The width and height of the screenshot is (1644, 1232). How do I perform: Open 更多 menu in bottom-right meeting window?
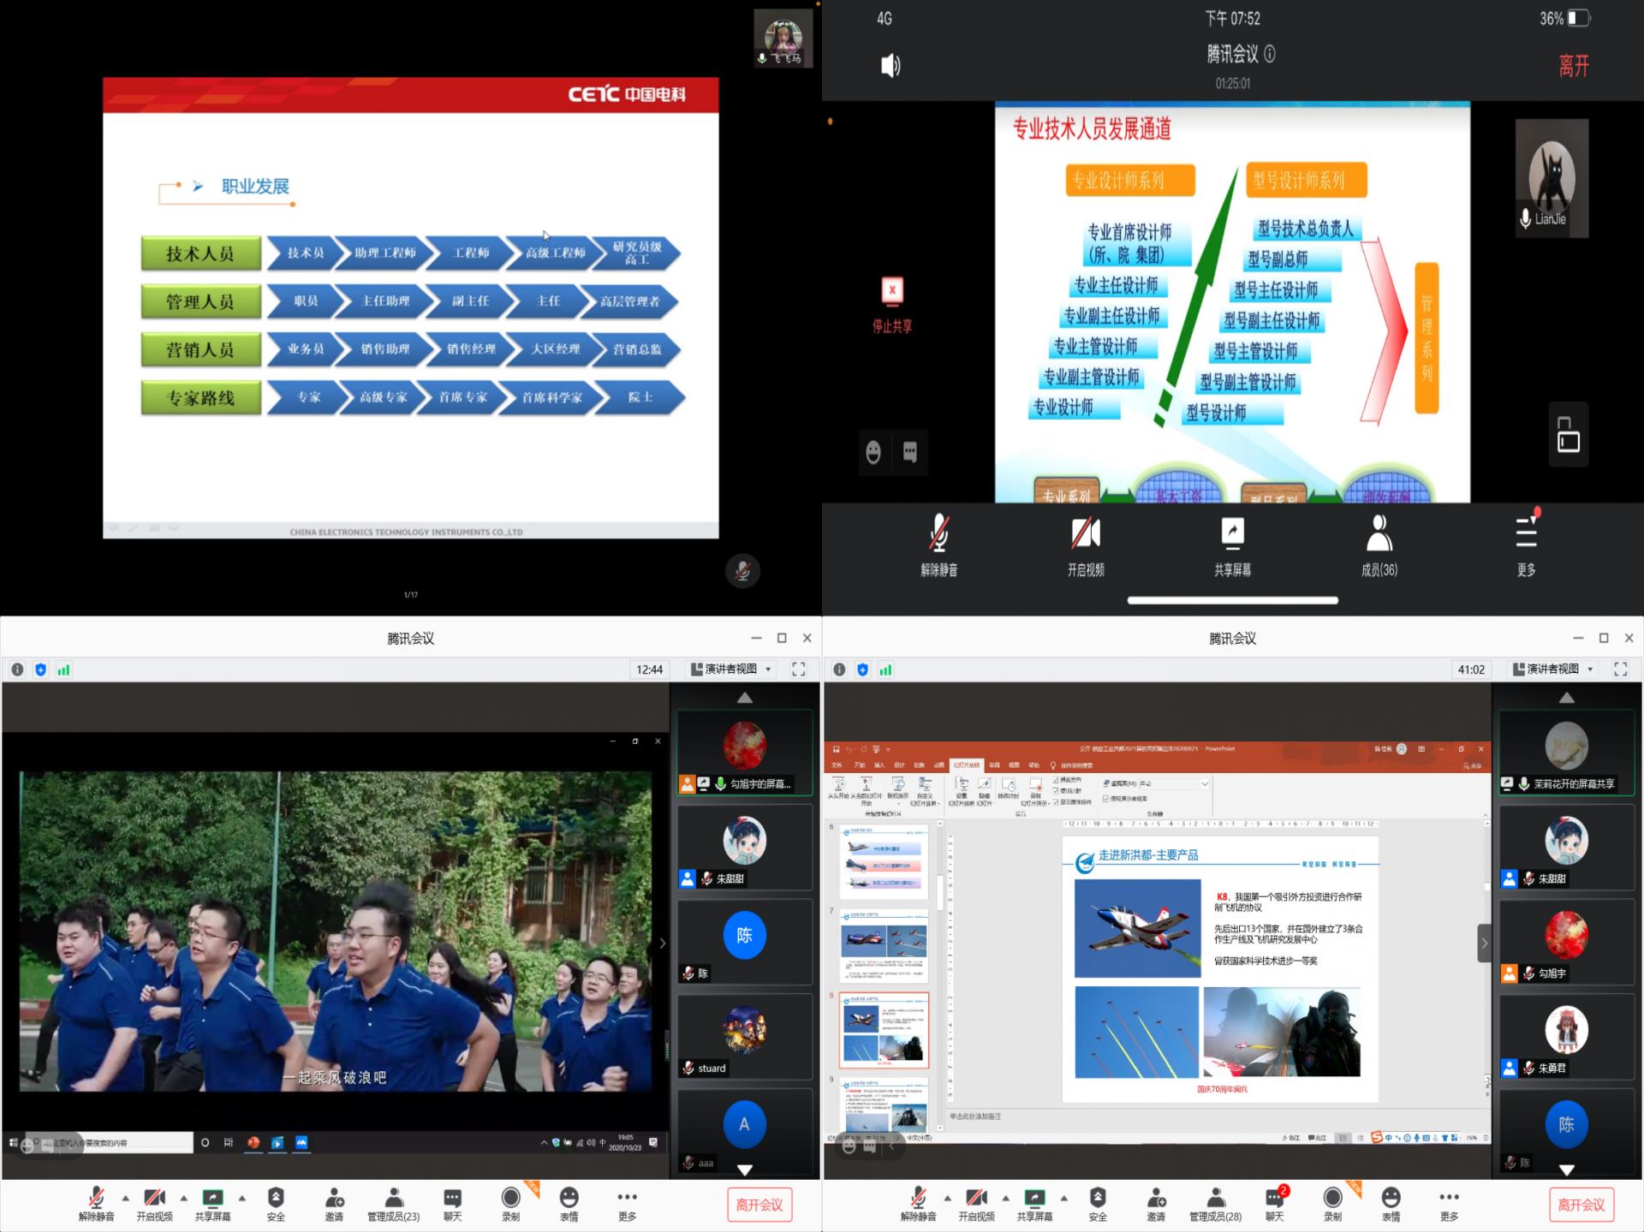[1449, 1198]
